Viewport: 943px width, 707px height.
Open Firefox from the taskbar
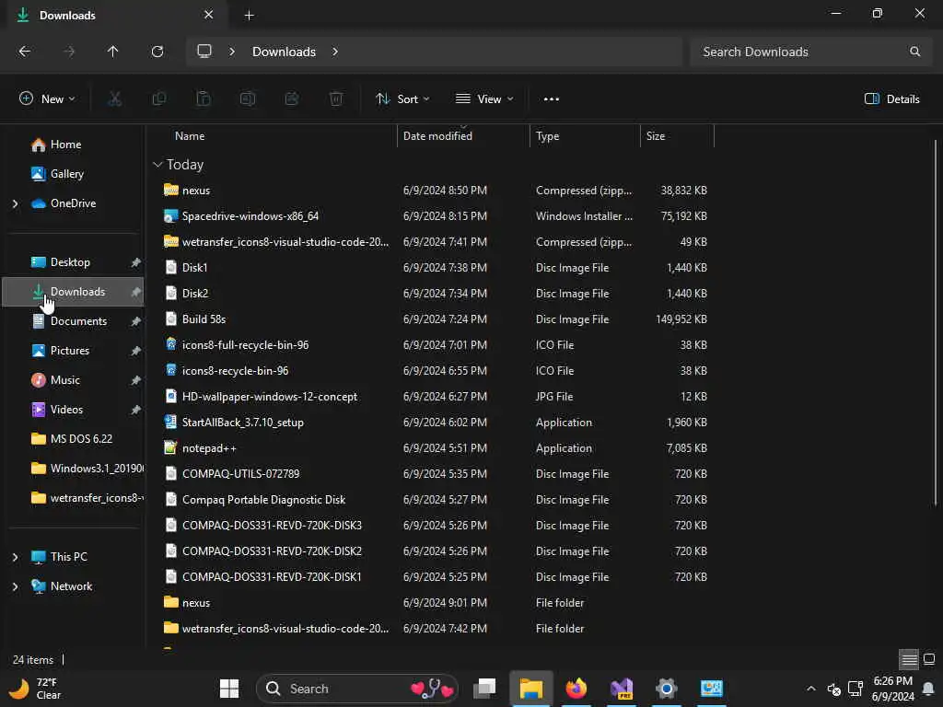tap(576, 689)
